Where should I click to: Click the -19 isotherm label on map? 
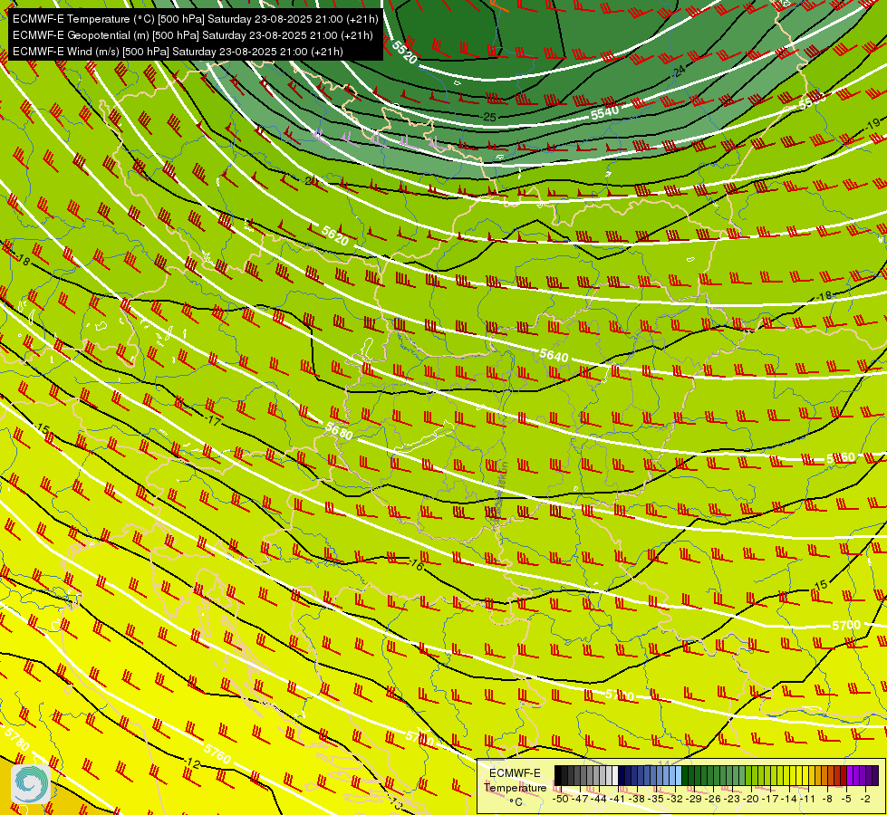pyautogui.click(x=873, y=123)
